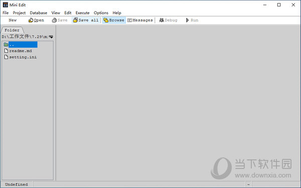301x188 pixels.
Task: Open the File menu
Action: (6, 13)
